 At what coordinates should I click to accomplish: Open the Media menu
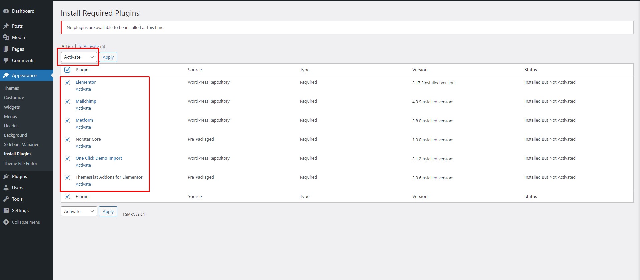tap(27, 37)
